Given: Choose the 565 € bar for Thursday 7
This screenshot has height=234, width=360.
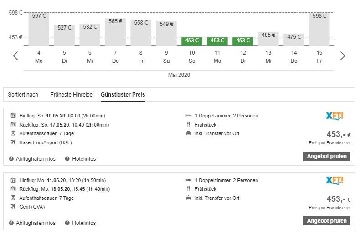Looking at the screenshot, I should [x=115, y=32].
